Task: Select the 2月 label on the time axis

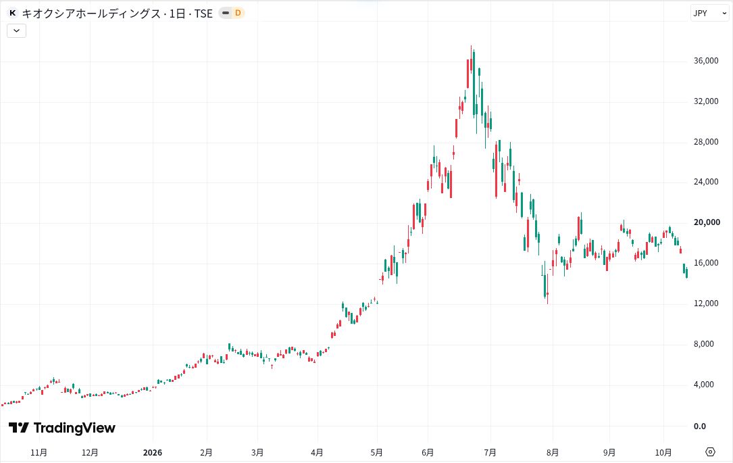Action: pyautogui.click(x=206, y=453)
